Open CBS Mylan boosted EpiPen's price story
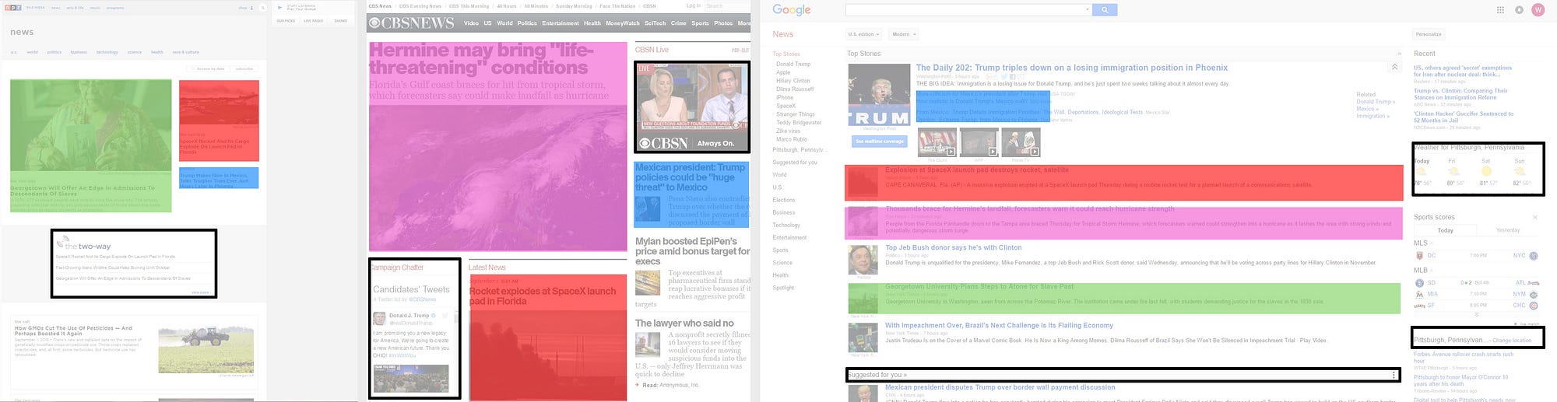 692,251
